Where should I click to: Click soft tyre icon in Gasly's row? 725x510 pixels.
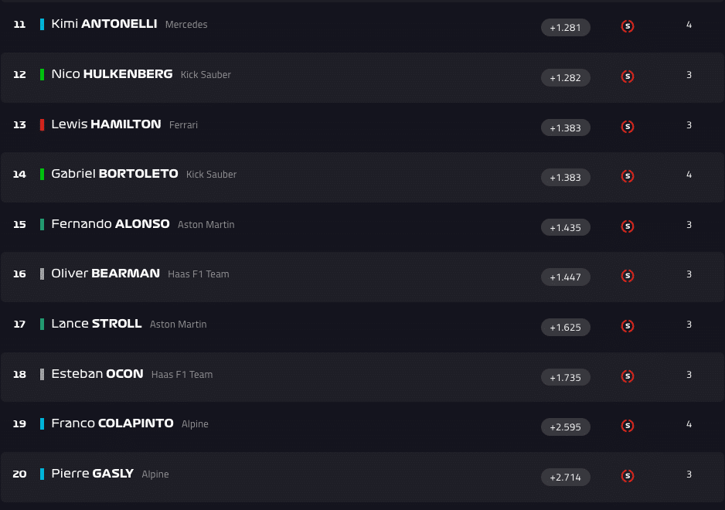(x=628, y=476)
